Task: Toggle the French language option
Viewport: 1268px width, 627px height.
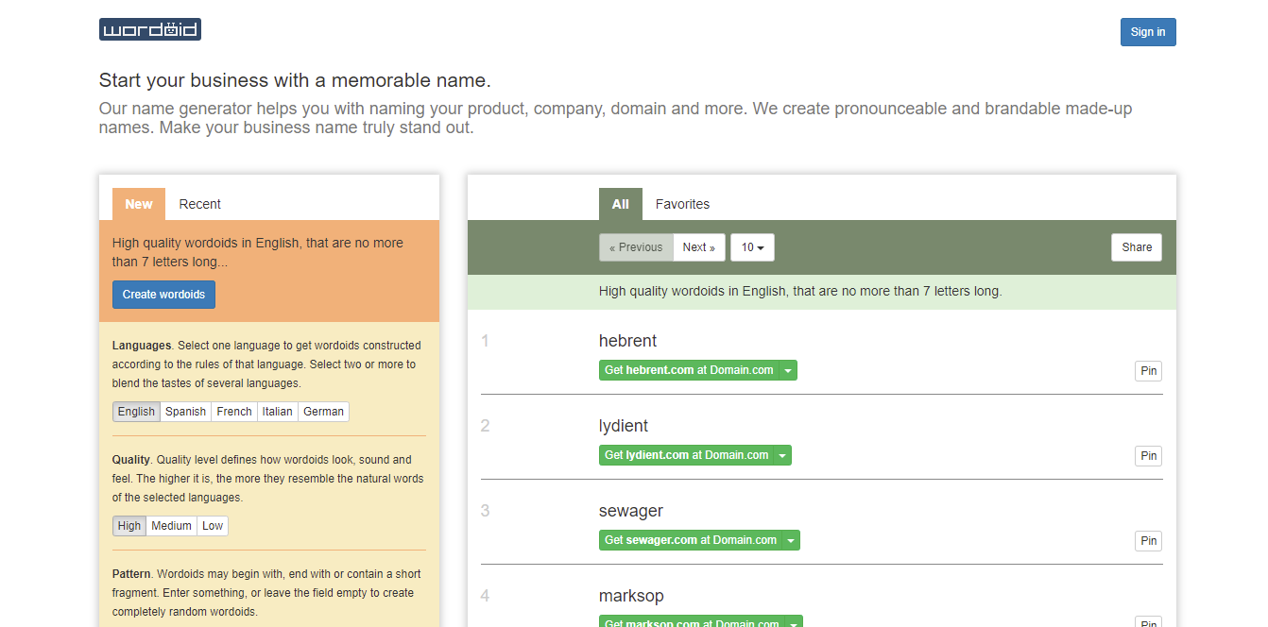Action: [x=233, y=411]
